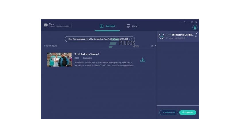The width and height of the screenshot is (240, 139).
Task: Click the 1 videos found label
Action: 51,46
